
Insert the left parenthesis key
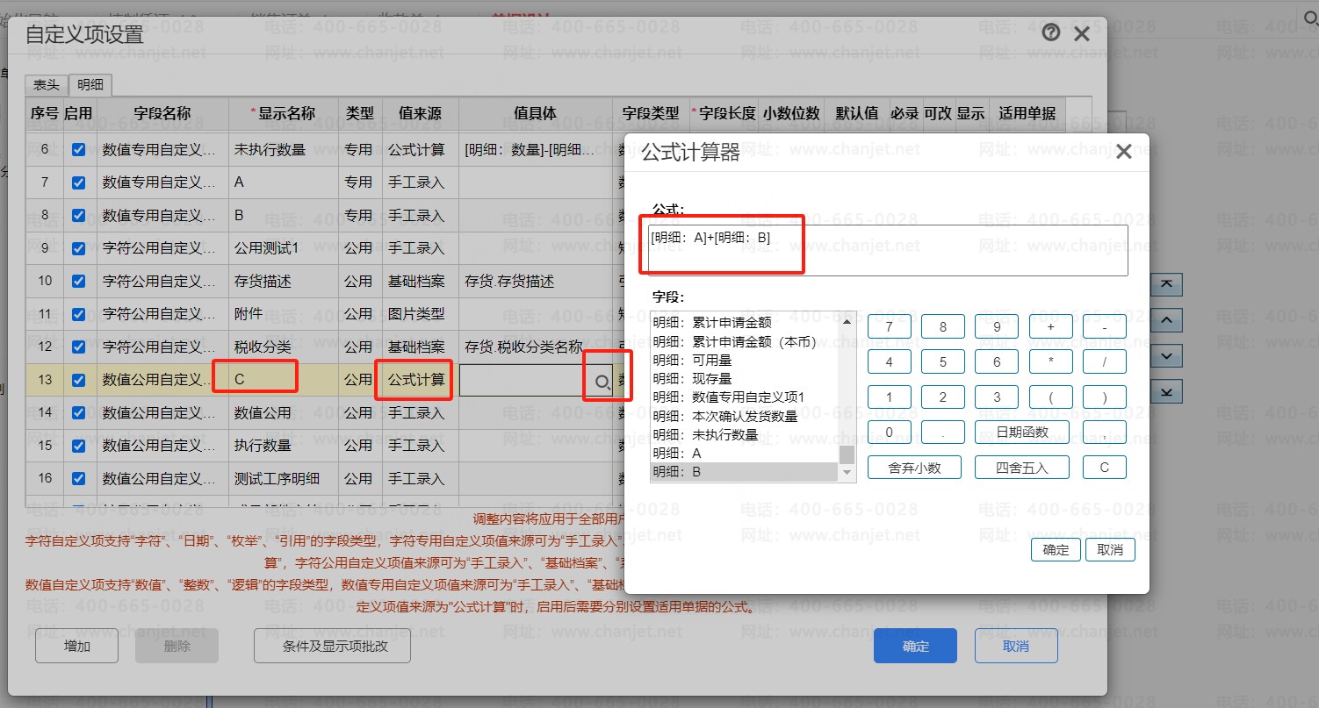pos(1051,397)
